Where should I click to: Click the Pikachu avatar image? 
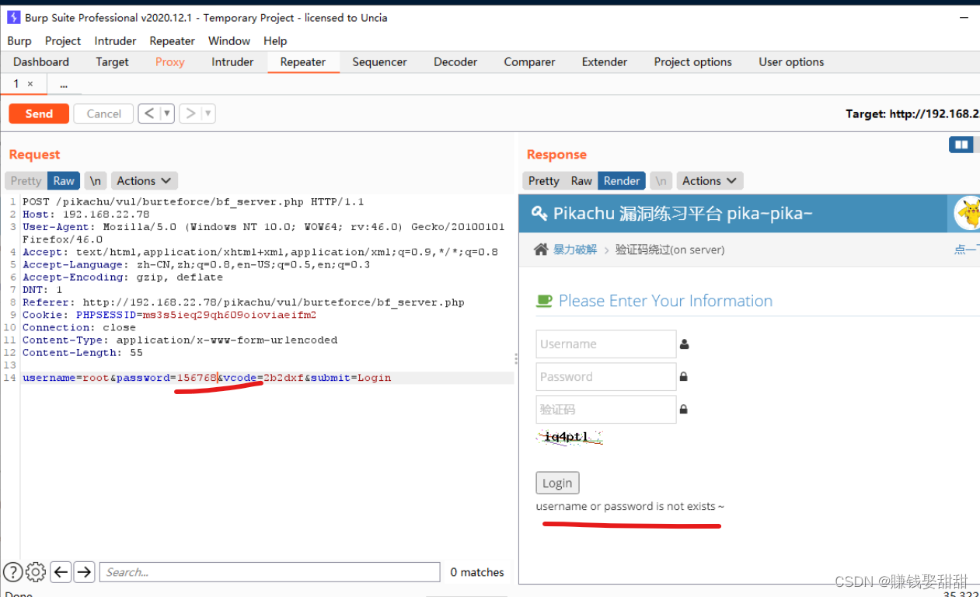click(968, 212)
